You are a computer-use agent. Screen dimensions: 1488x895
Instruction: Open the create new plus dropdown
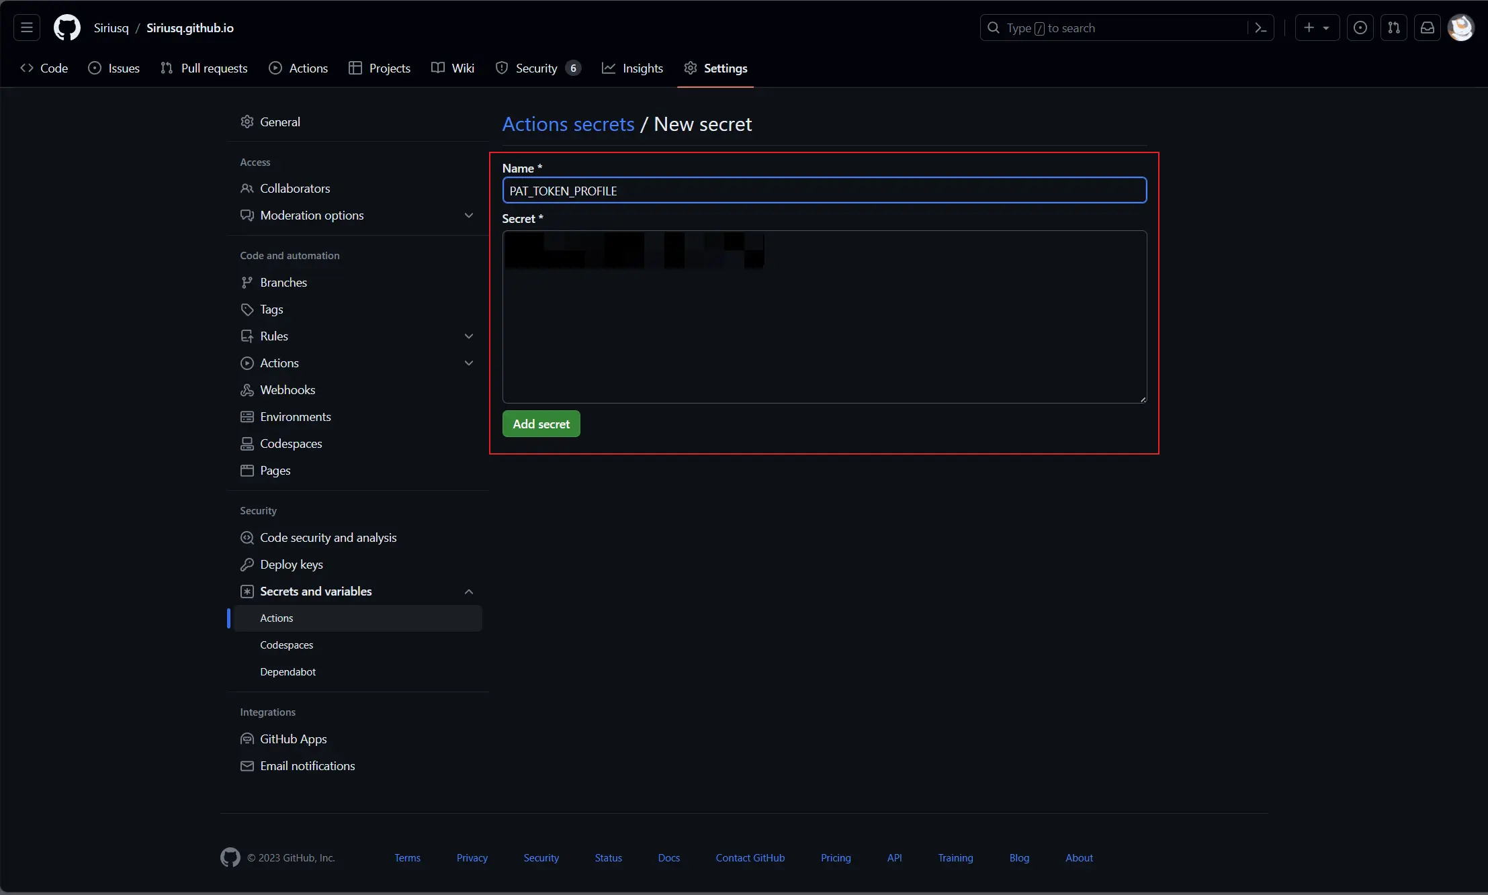pyautogui.click(x=1317, y=28)
